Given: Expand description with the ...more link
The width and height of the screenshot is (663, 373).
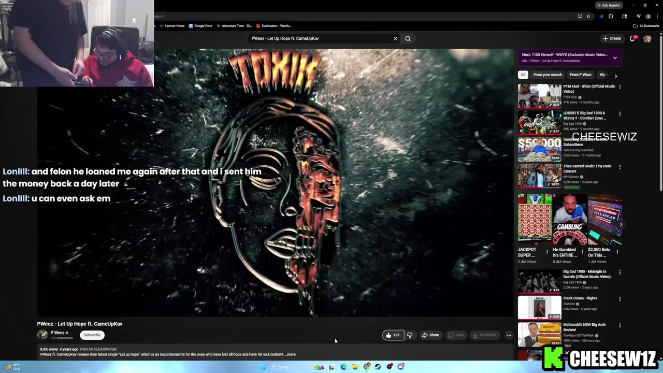Looking at the screenshot, I should pos(290,354).
